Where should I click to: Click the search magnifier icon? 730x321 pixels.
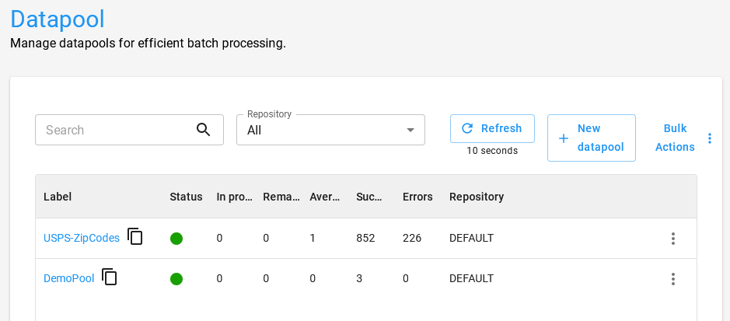coord(204,130)
